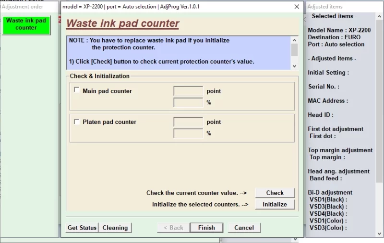
Task: Click the dialog title bar text
Action: [131, 7]
